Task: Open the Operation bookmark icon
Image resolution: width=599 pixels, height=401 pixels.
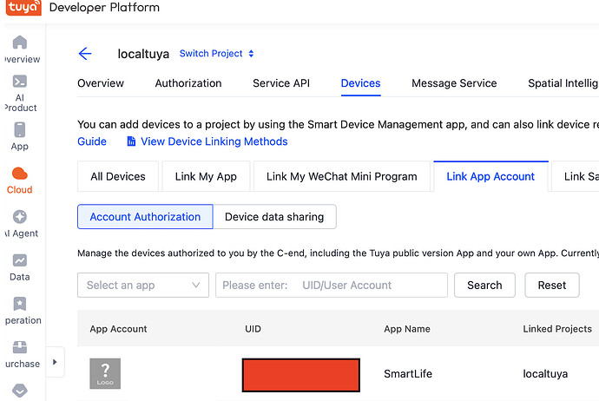Action: pyautogui.click(x=20, y=304)
